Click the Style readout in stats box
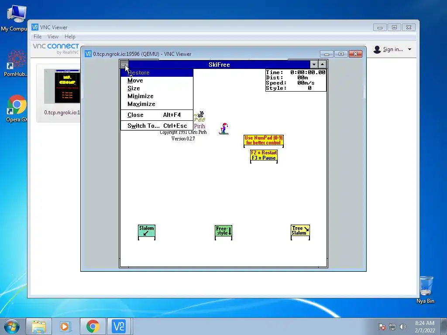Viewport: 447px width, 335px height. coord(289,88)
